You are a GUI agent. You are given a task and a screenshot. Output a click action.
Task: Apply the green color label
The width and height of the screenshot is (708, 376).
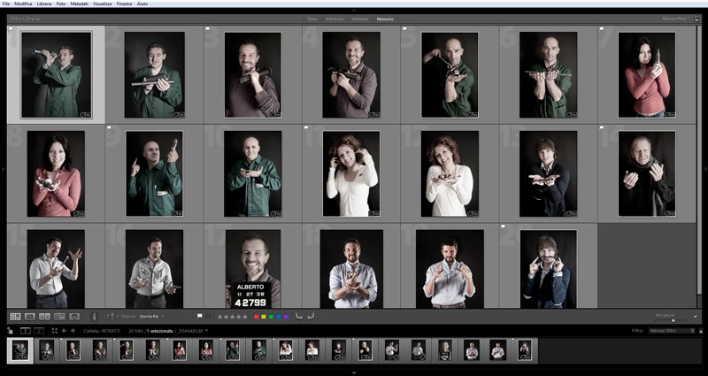pos(271,317)
